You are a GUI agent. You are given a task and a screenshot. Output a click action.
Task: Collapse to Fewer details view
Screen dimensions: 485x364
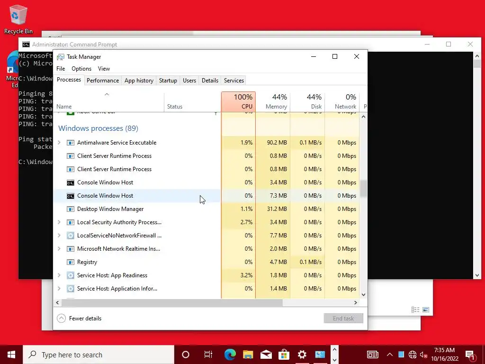[79, 318]
